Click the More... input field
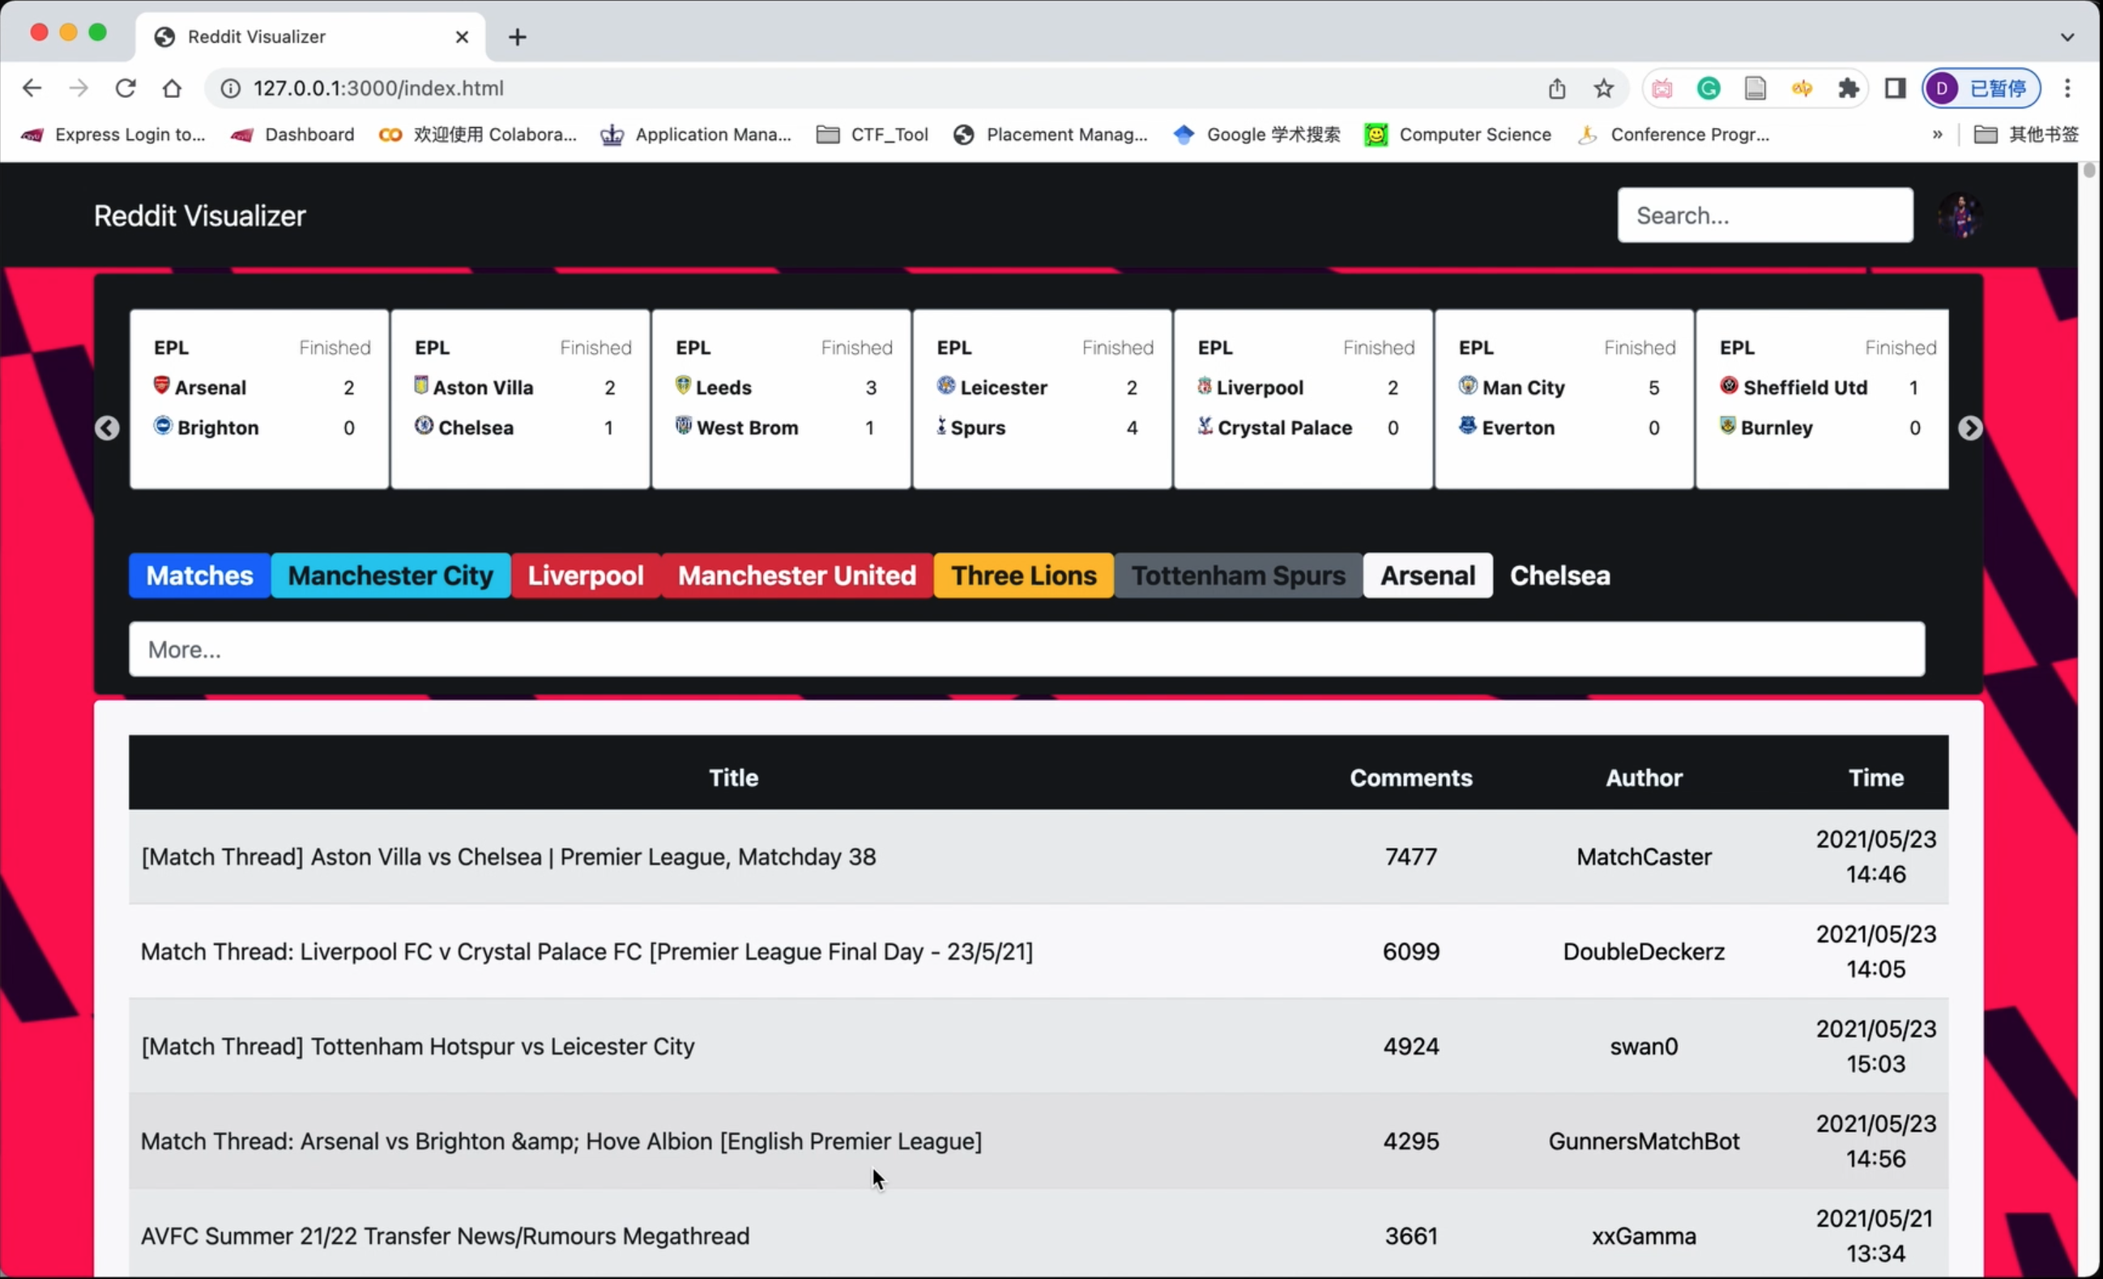The height and width of the screenshot is (1279, 2103). [1026, 649]
